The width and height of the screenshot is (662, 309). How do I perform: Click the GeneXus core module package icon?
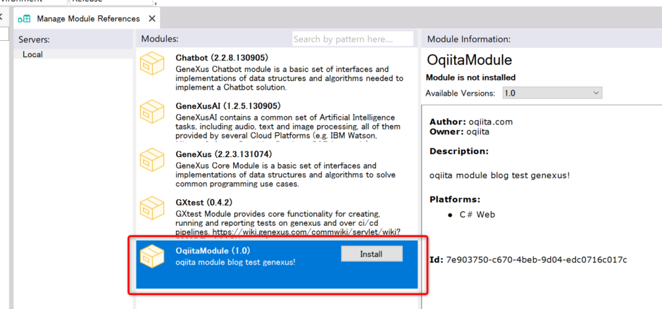pyautogui.click(x=153, y=163)
